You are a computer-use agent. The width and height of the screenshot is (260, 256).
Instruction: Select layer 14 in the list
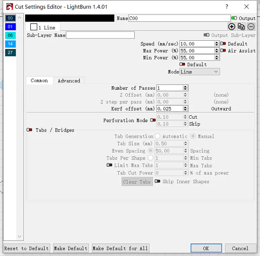pos(10,44)
